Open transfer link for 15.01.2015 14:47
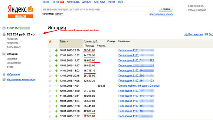 point(136,60)
